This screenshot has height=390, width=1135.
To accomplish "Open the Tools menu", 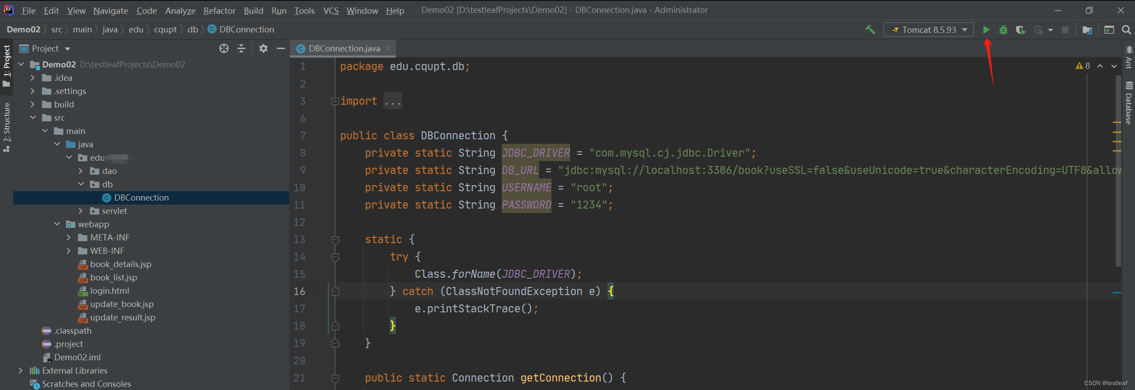I will (304, 10).
